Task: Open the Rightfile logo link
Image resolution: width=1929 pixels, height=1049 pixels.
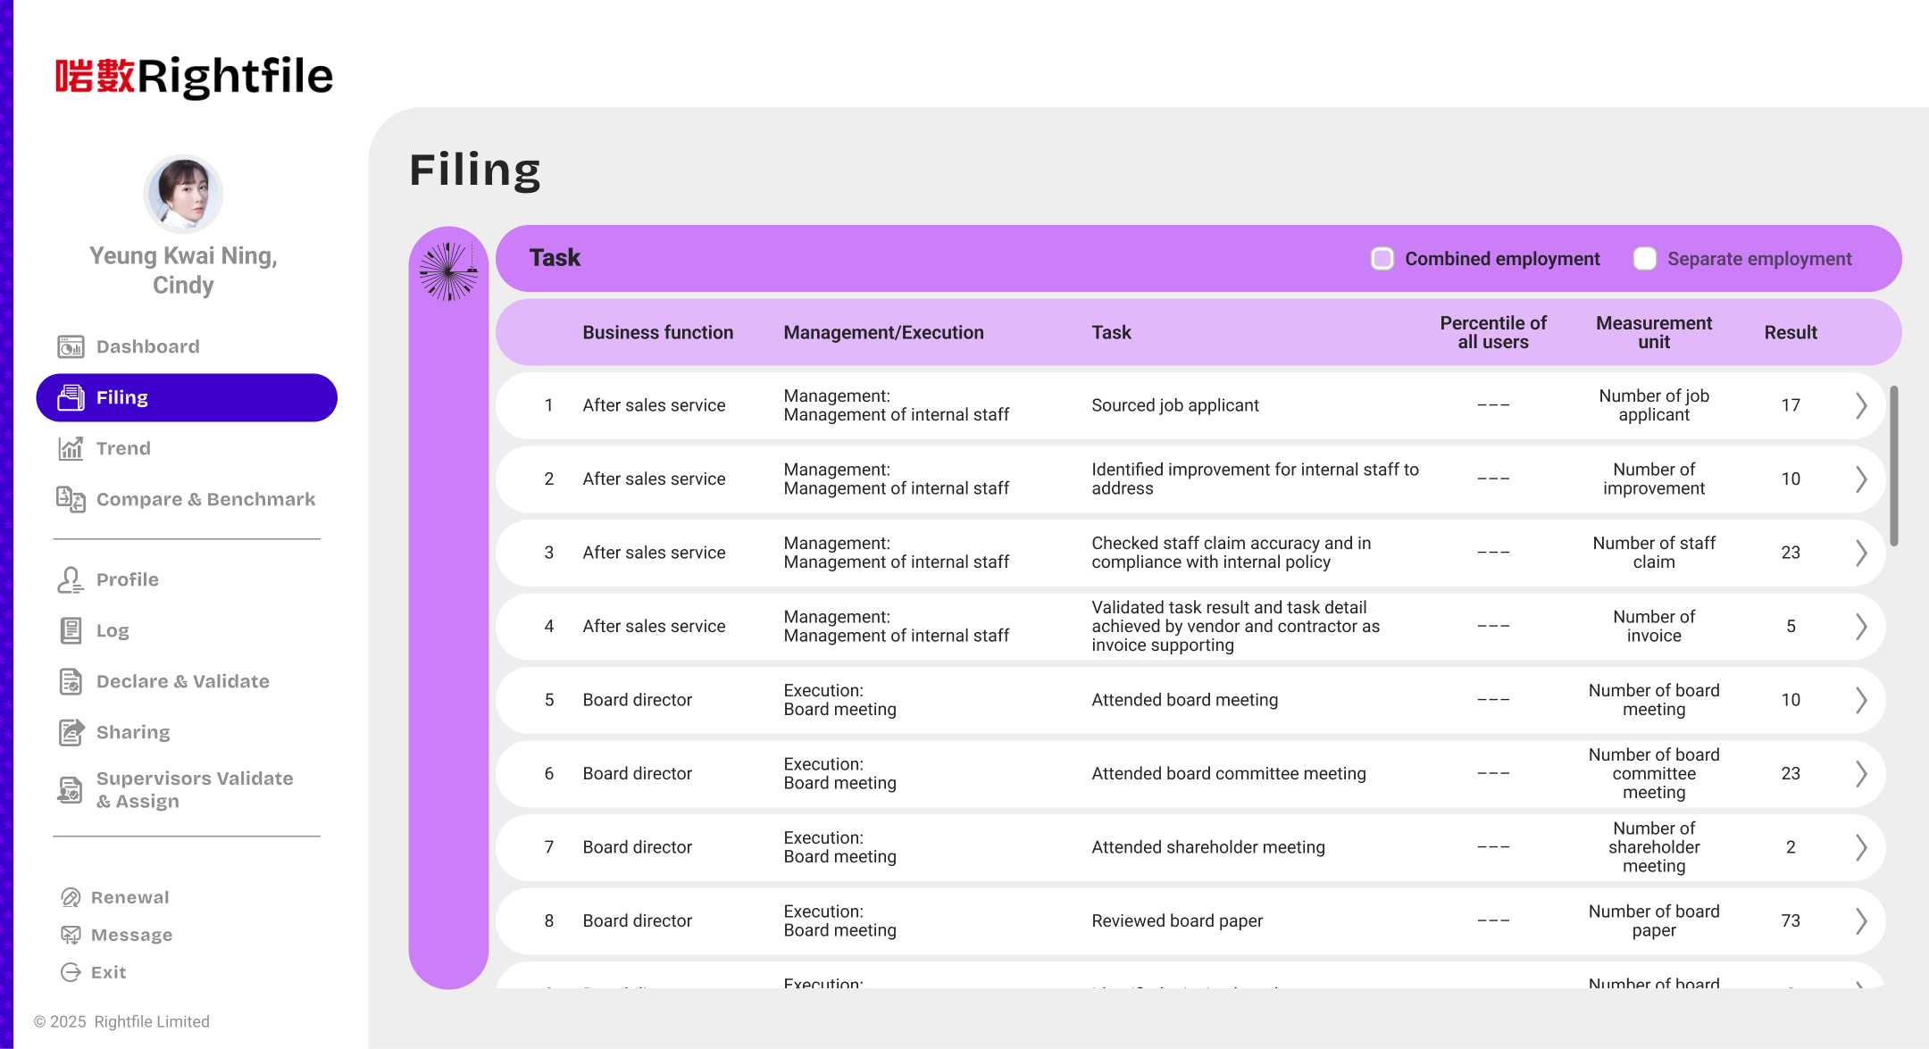Action: pyautogui.click(x=193, y=77)
